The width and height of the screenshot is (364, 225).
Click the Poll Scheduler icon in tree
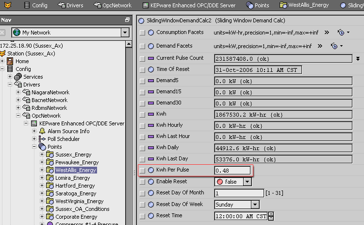42,139
